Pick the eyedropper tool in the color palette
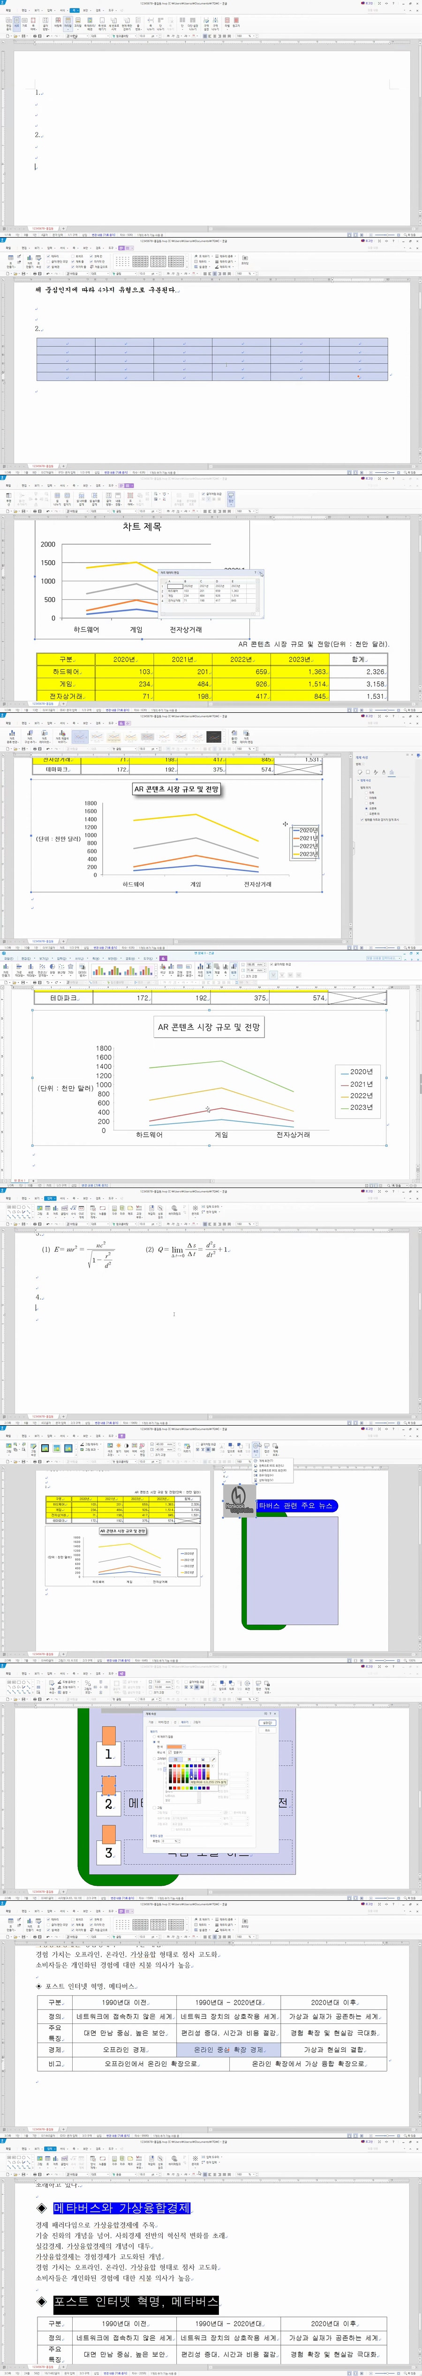 click(x=214, y=1760)
